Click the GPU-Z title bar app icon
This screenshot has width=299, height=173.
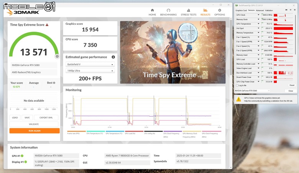pyautogui.click(x=237, y=5)
